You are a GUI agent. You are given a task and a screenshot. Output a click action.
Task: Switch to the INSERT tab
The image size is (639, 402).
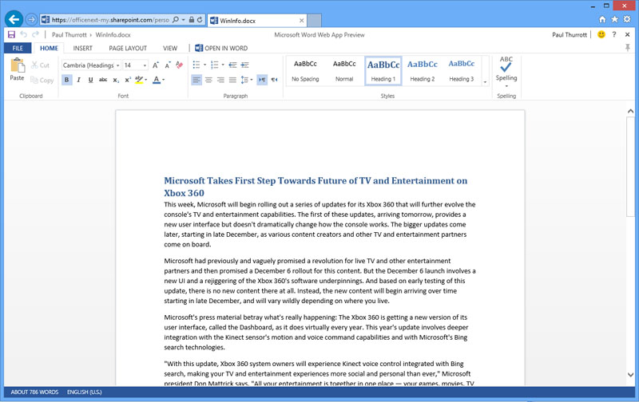point(83,48)
